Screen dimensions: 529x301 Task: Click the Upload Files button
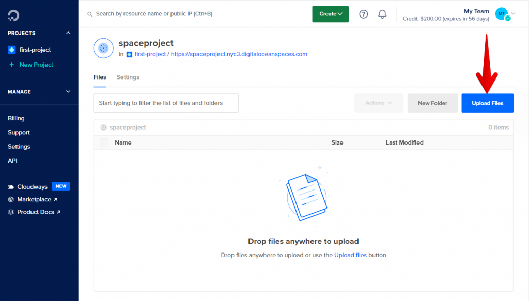pyautogui.click(x=487, y=103)
